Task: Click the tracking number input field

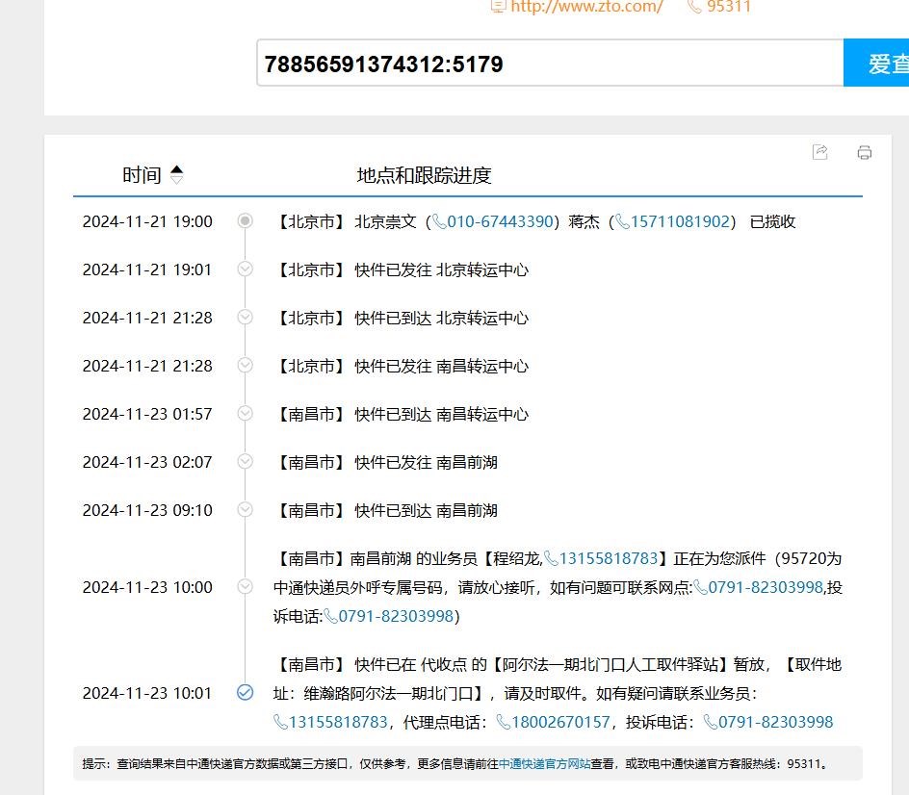Action: (550, 64)
